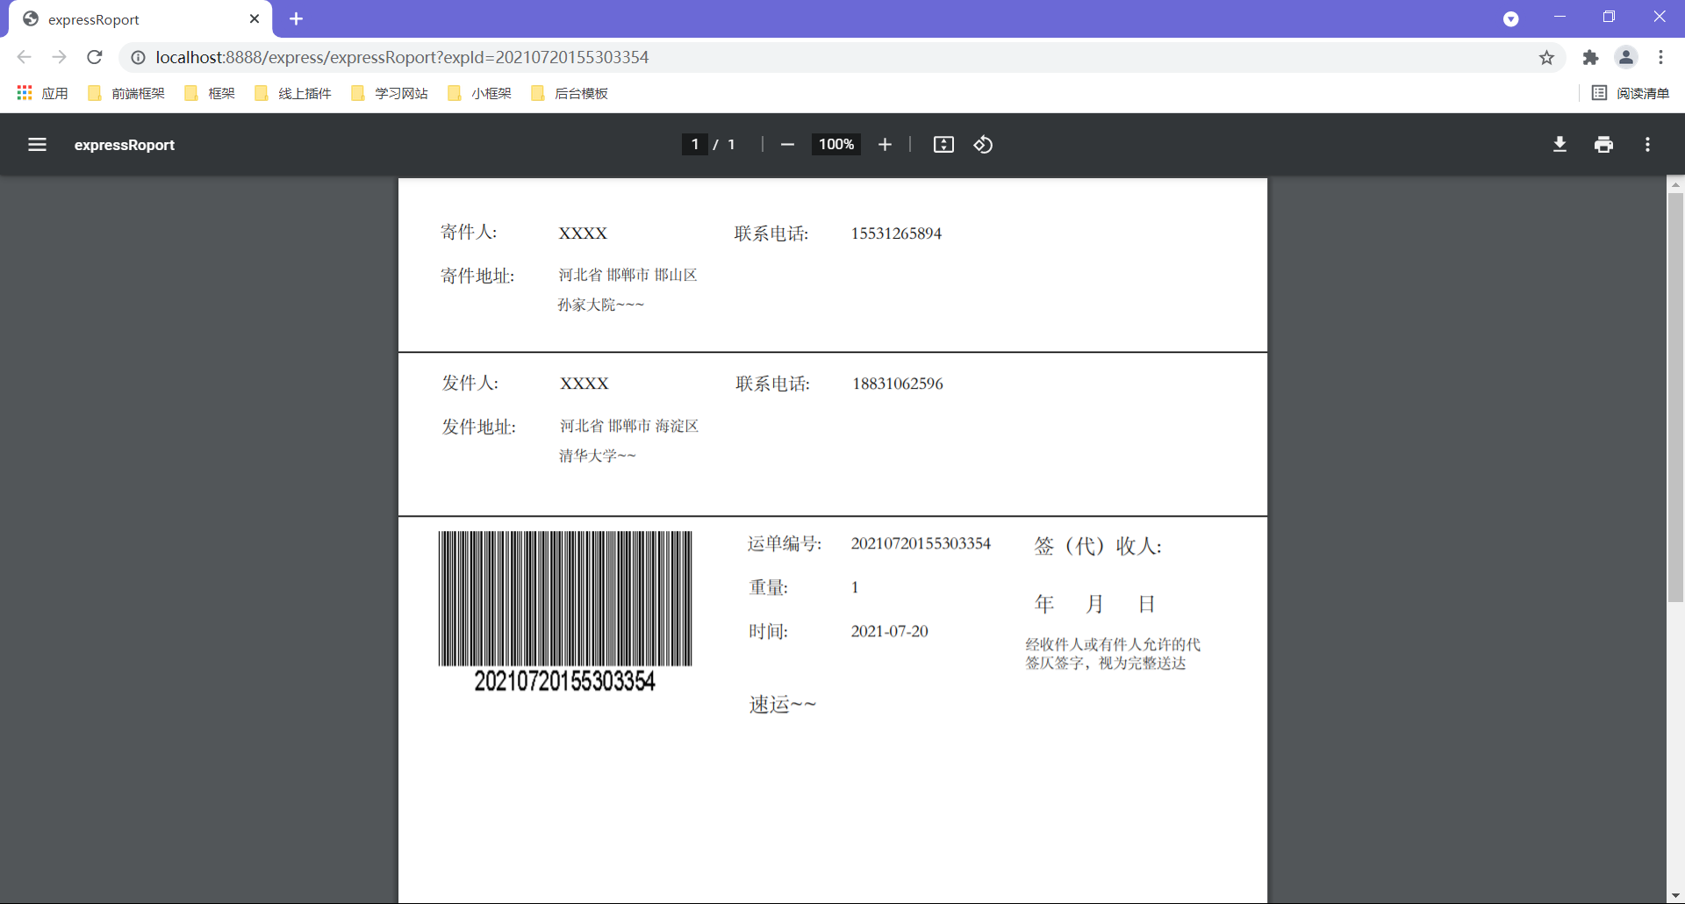
Task: Open the PDF viewer hamburger menu
Action: [37, 145]
